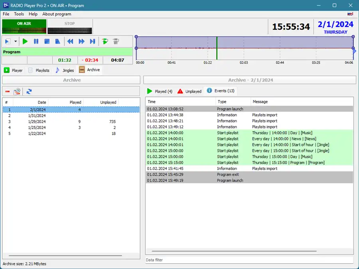Select the 14:00:01 News playlist event
359x269 pixels.
(250, 139)
